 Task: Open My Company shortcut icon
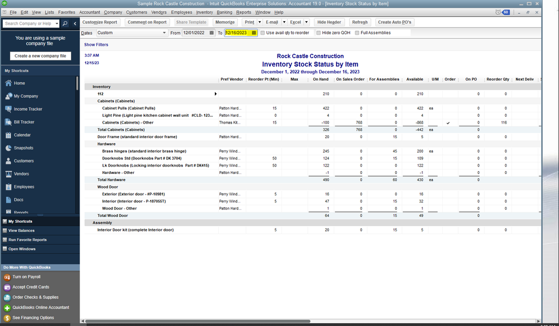pyautogui.click(x=8, y=96)
